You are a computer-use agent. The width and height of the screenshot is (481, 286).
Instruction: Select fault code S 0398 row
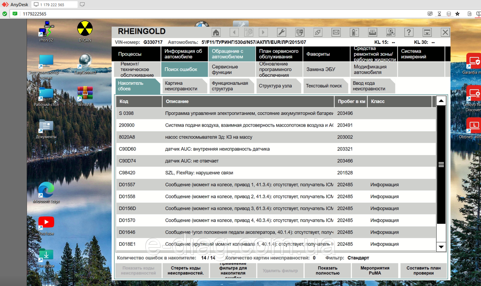point(276,113)
